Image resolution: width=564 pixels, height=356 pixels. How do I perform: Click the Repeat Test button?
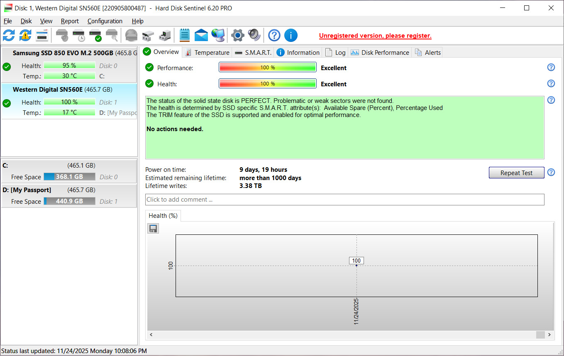516,173
